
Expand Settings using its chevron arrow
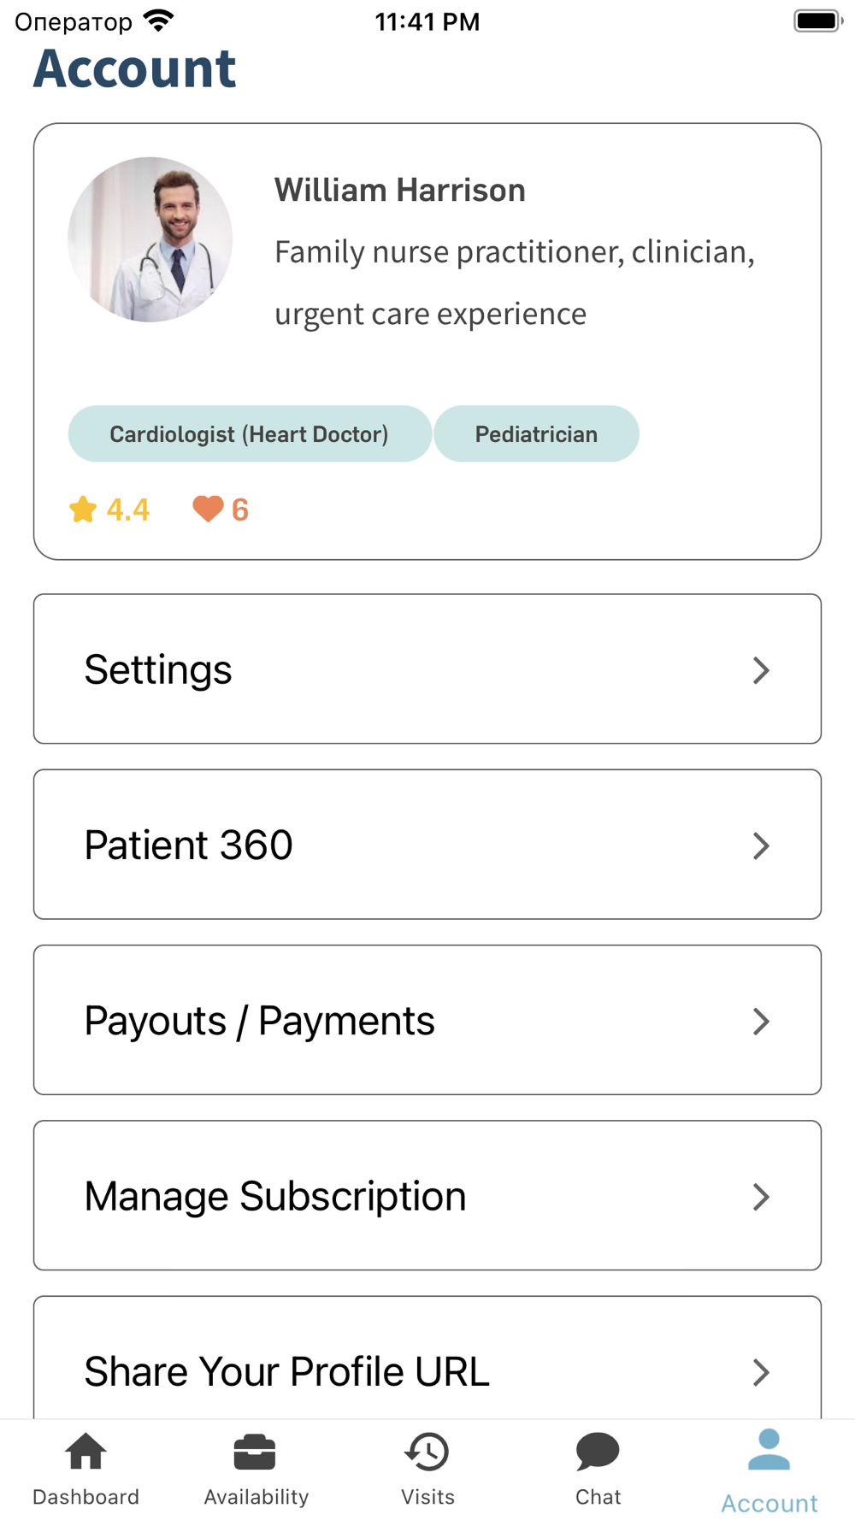click(761, 670)
